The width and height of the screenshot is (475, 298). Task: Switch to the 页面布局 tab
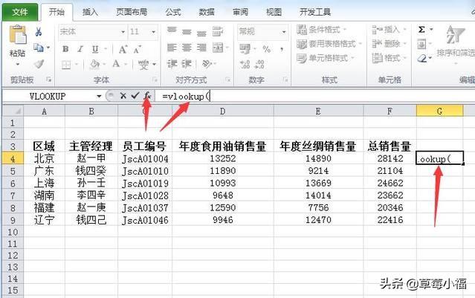click(x=132, y=12)
